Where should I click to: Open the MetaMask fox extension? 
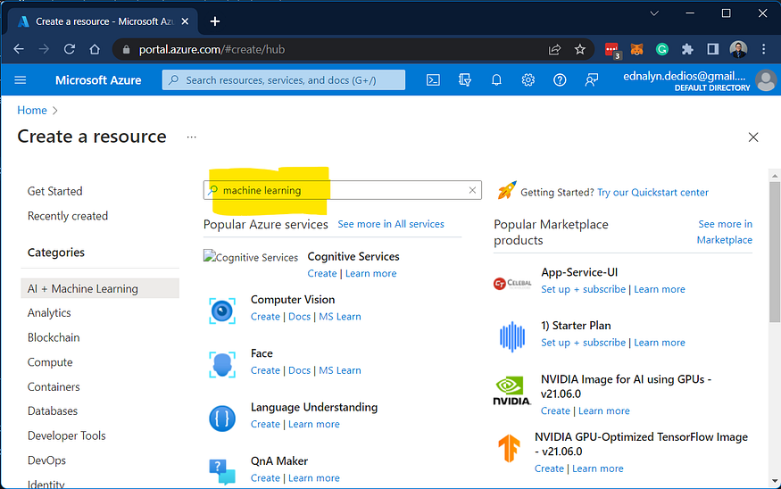tap(636, 49)
